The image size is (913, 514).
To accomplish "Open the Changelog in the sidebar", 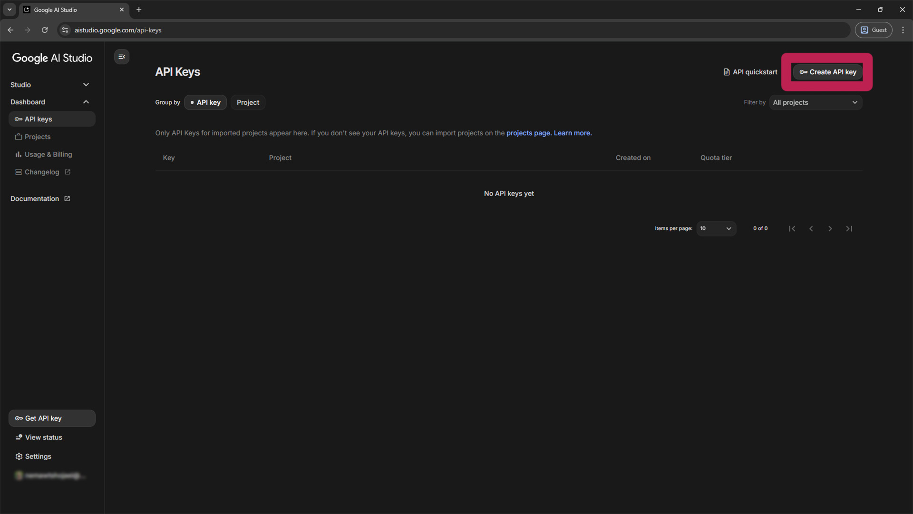I will pos(52,172).
